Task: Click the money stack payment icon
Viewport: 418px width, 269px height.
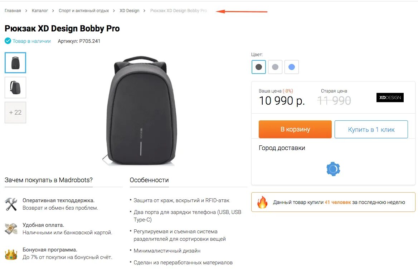Action: [11, 229]
